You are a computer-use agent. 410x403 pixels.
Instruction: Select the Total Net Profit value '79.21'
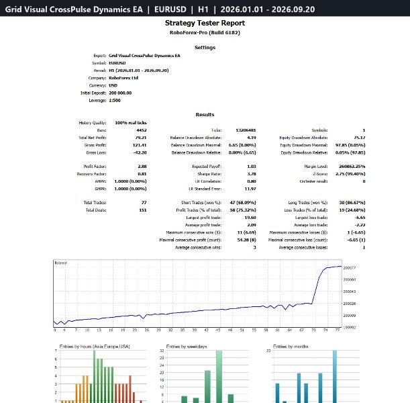(141, 138)
